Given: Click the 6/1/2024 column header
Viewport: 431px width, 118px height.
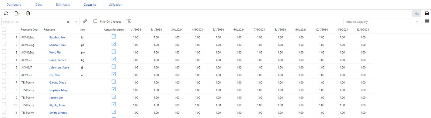Looking at the screenshot, I should (x=239, y=30).
